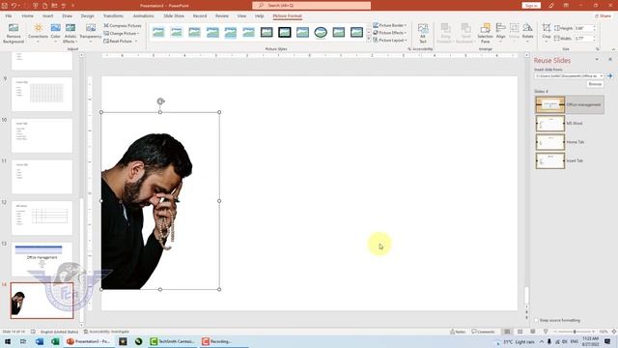Open the Picture Layout dropdown
Viewport: 618px width, 348px height.
389,41
